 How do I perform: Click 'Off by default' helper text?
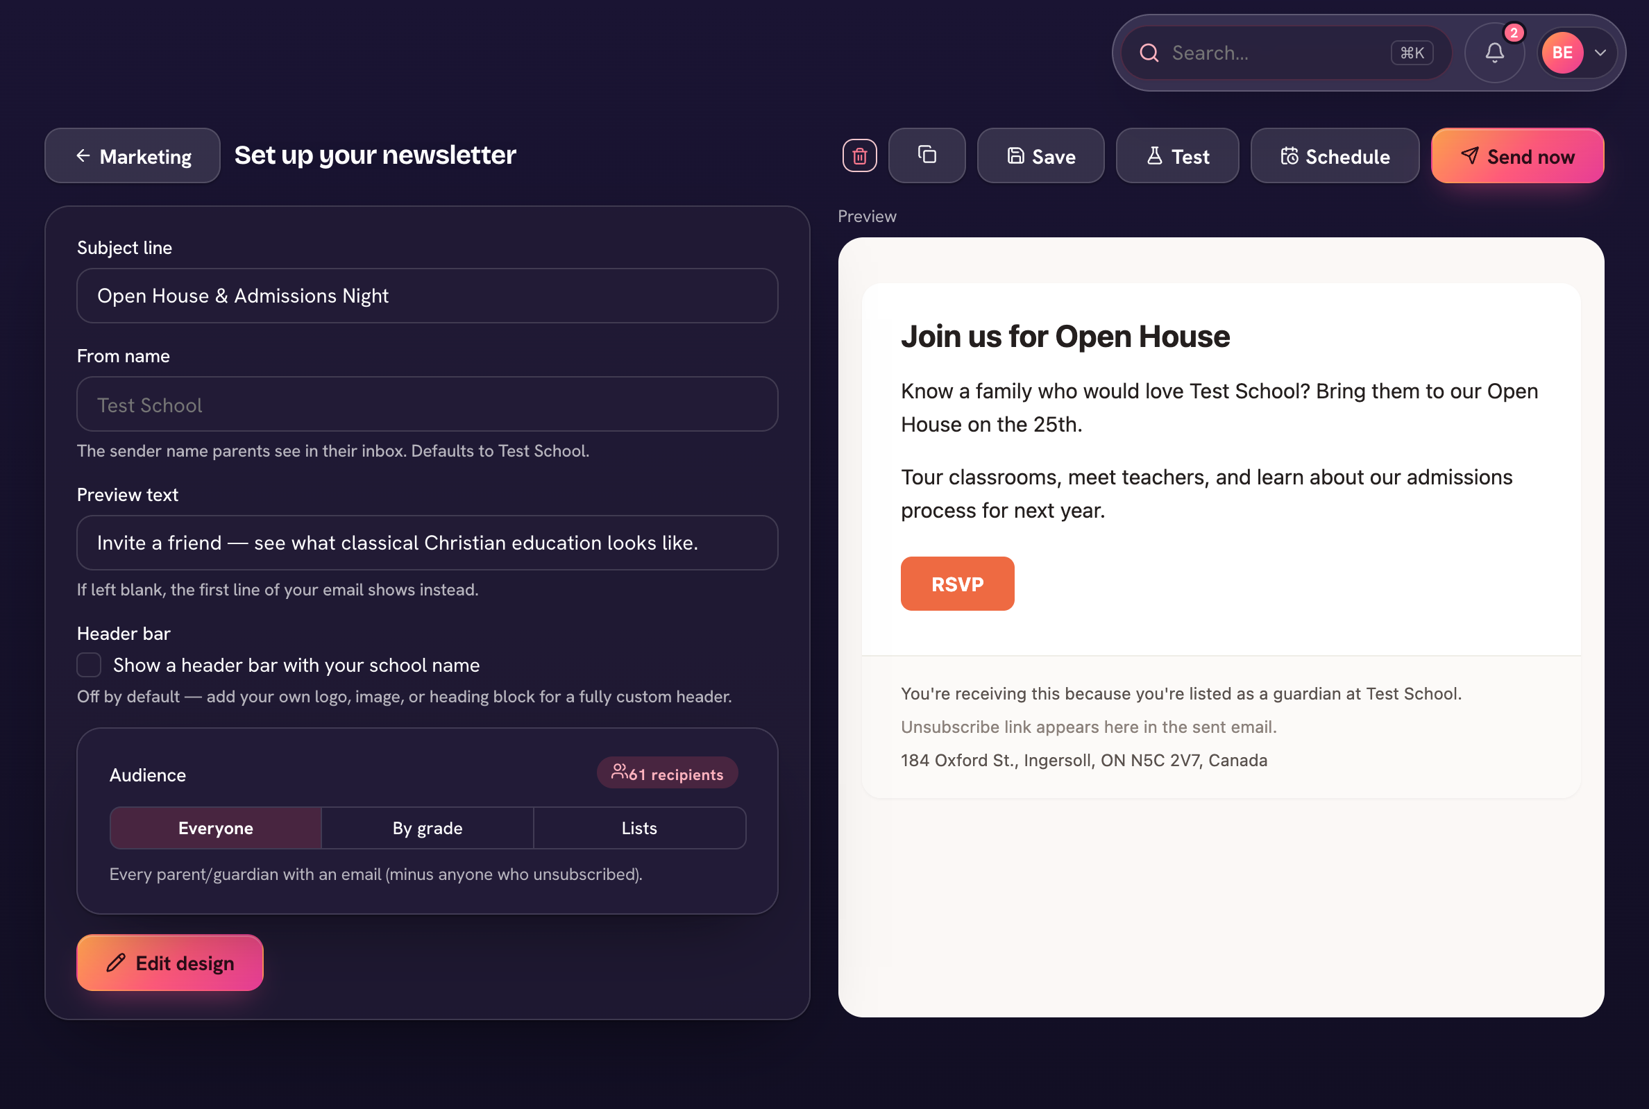tap(404, 697)
